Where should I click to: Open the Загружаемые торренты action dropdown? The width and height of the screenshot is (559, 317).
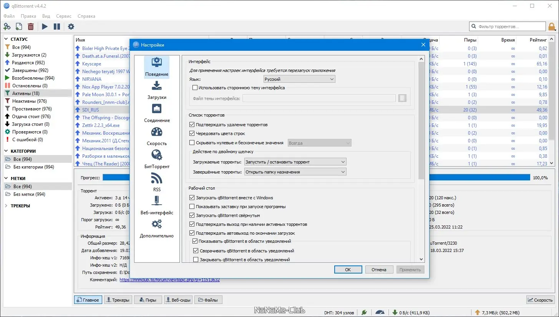295,162
